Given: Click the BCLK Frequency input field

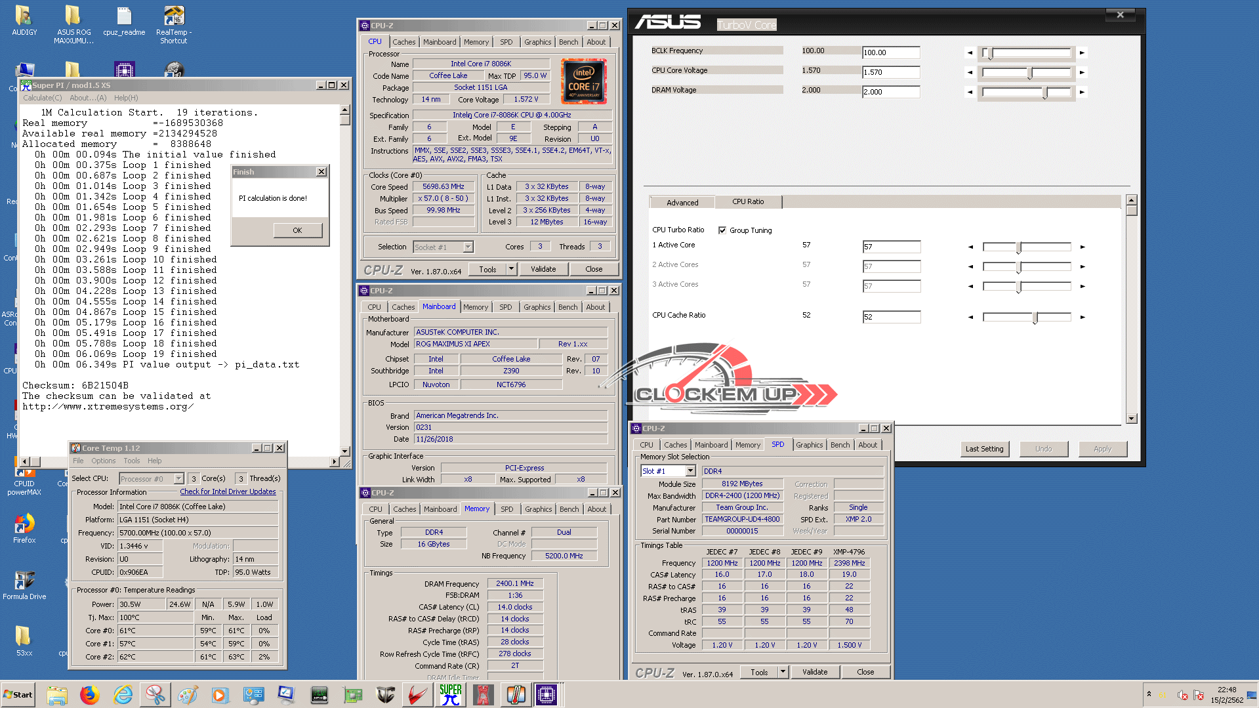Looking at the screenshot, I should tap(890, 52).
